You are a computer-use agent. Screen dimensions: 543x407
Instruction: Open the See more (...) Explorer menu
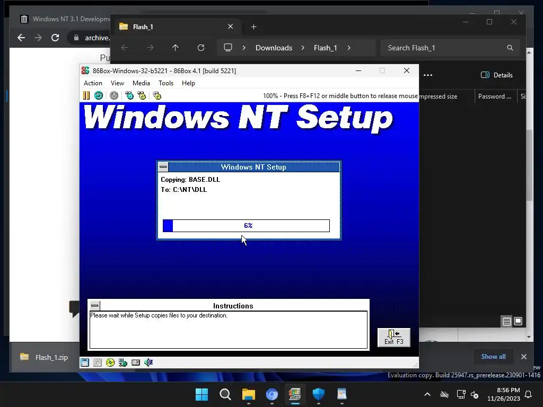(428, 75)
